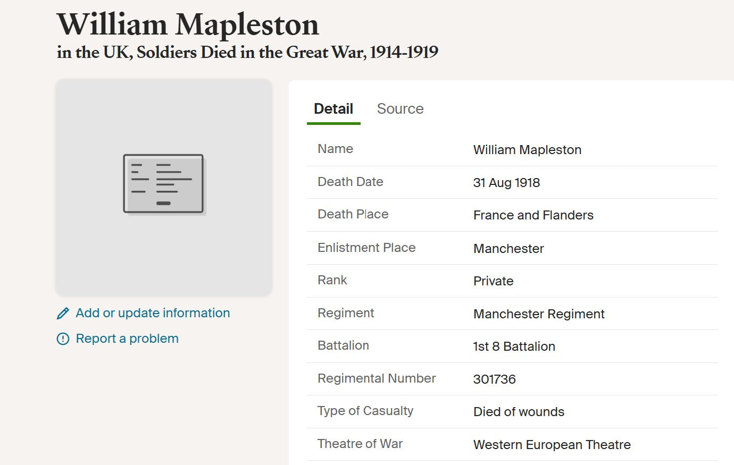The image size is (734, 465).
Task: Click the death date value 31 Aug 1918
Action: (506, 183)
